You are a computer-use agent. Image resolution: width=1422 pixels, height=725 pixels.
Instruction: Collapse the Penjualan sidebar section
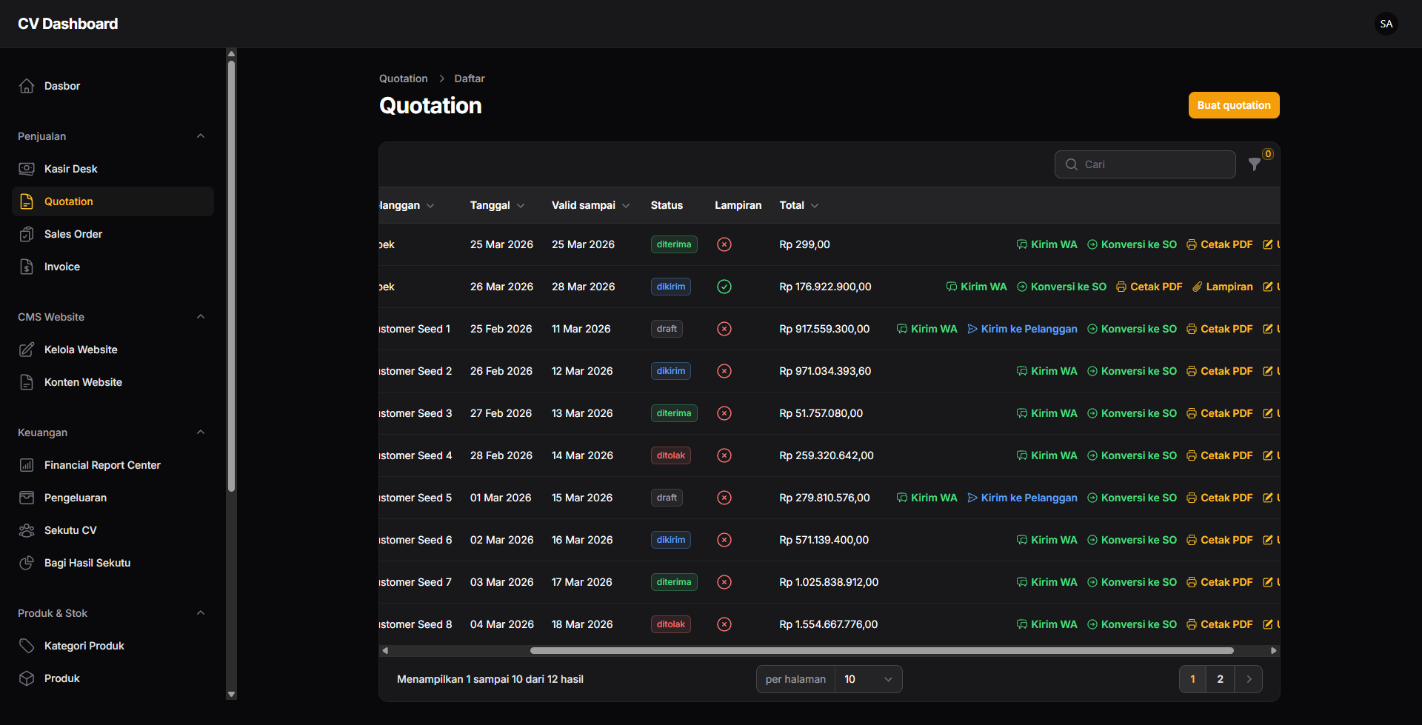[200, 136]
